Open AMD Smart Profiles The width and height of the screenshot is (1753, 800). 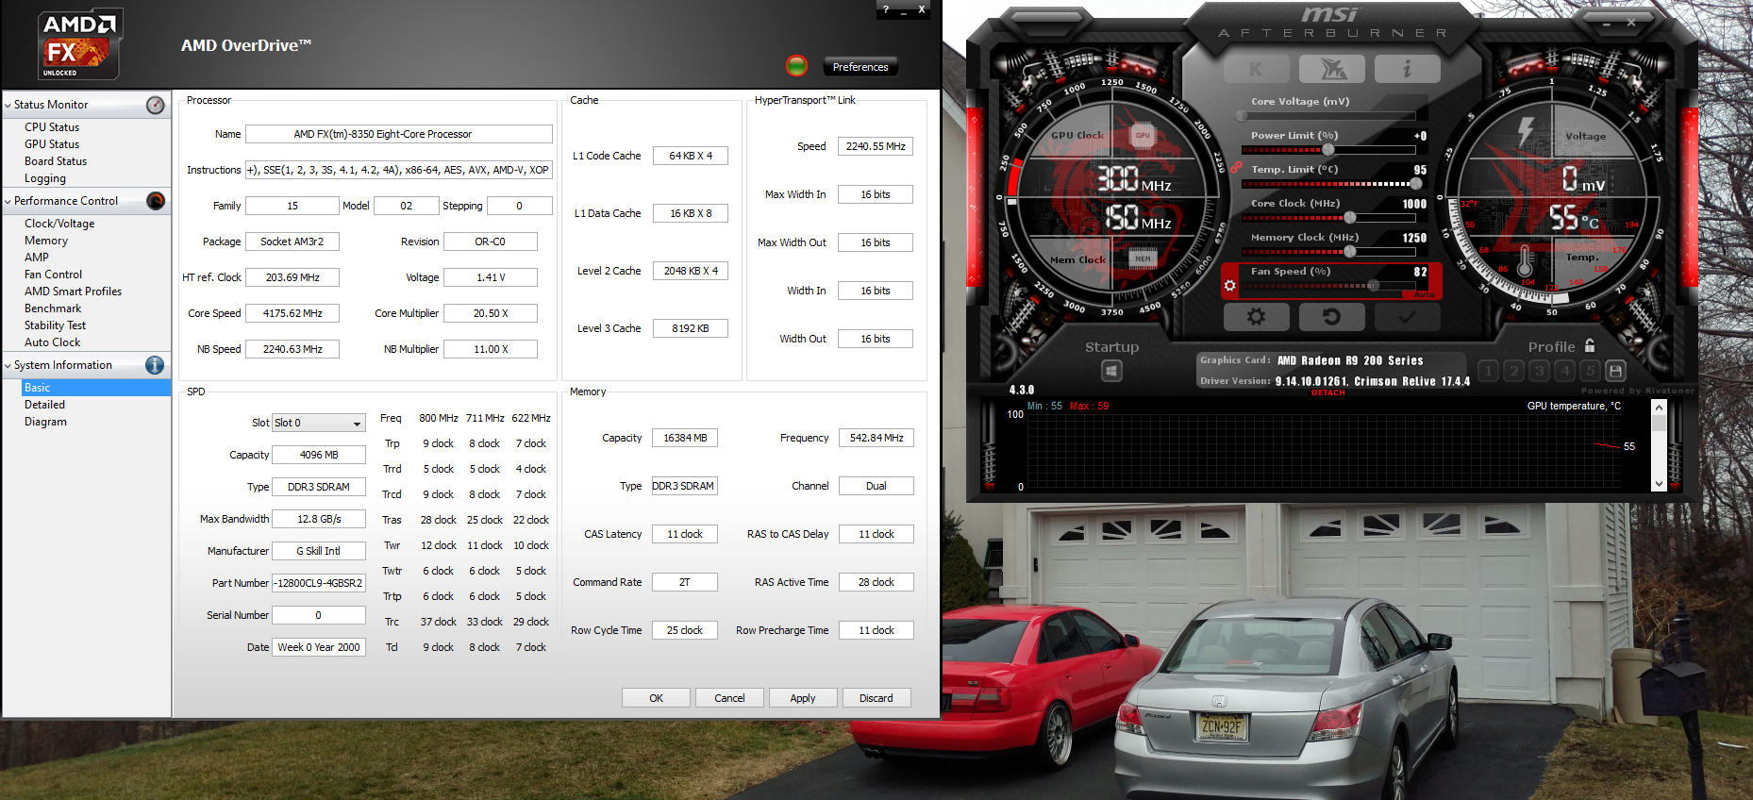click(73, 292)
